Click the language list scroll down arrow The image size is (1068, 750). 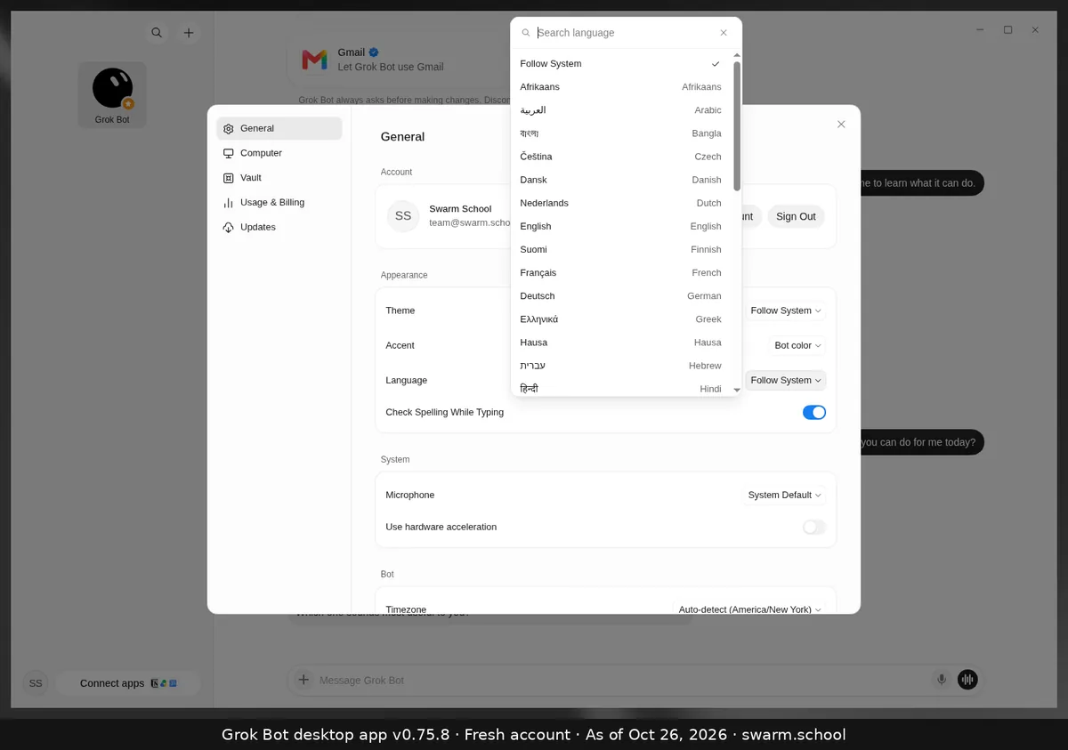(737, 390)
